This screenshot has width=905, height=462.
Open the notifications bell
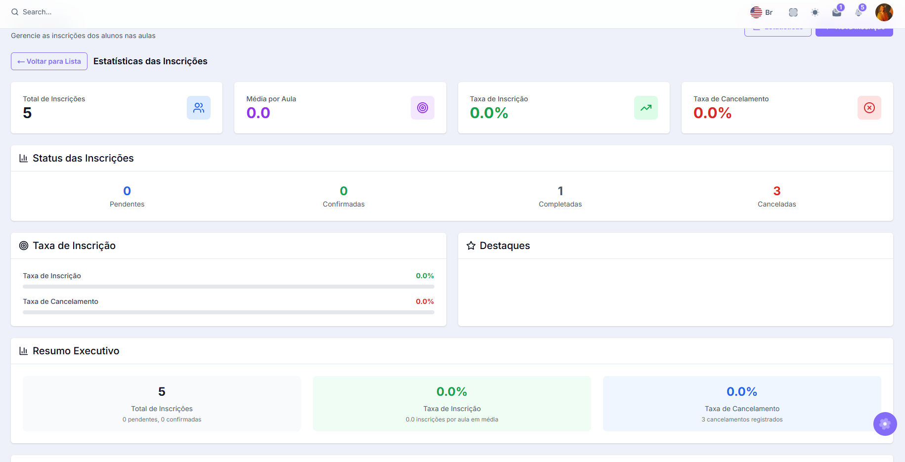(859, 12)
